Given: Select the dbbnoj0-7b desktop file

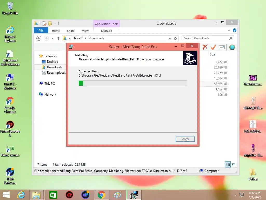Looking at the screenshot, I should 253,103.
